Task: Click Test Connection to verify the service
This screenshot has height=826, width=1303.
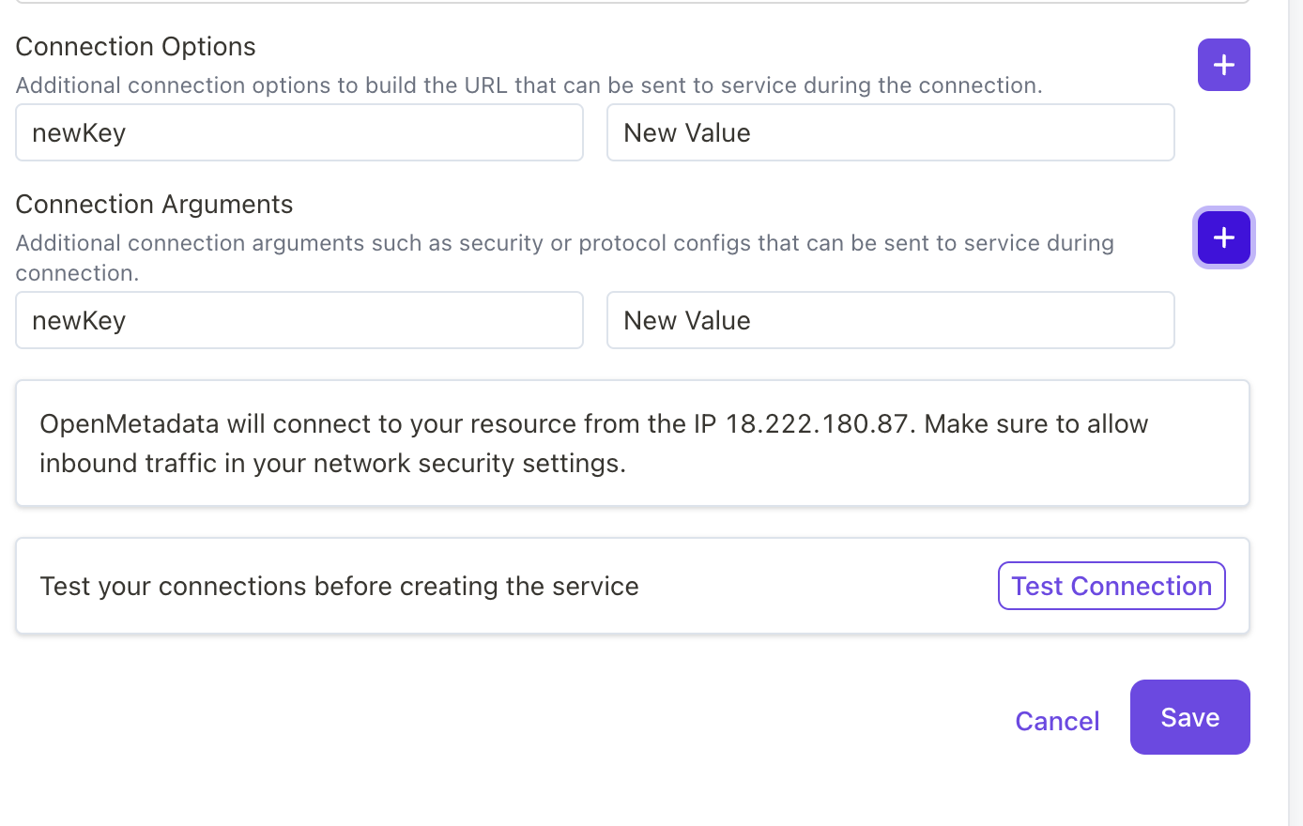Action: [x=1111, y=586]
